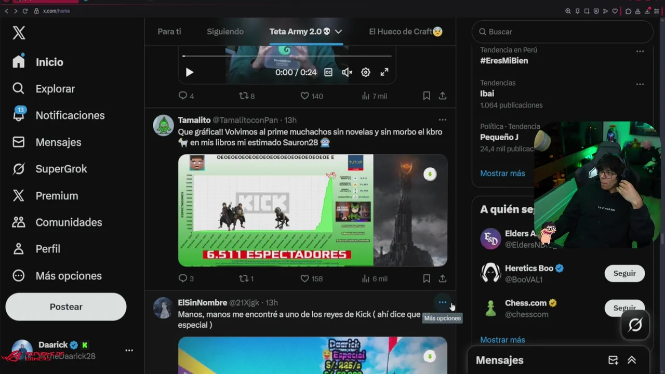Open more options on Tamalito post
This screenshot has height=374, width=665.
[x=443, y=119]
